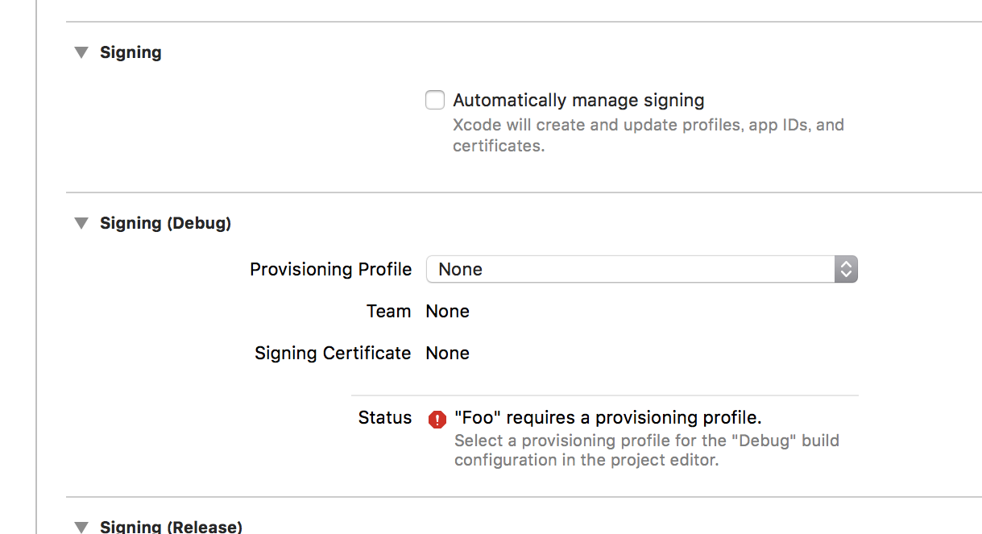This screenshot has width=982, height=534.
Task: Click the Signing section disclosure triangle
Action: 81,52
